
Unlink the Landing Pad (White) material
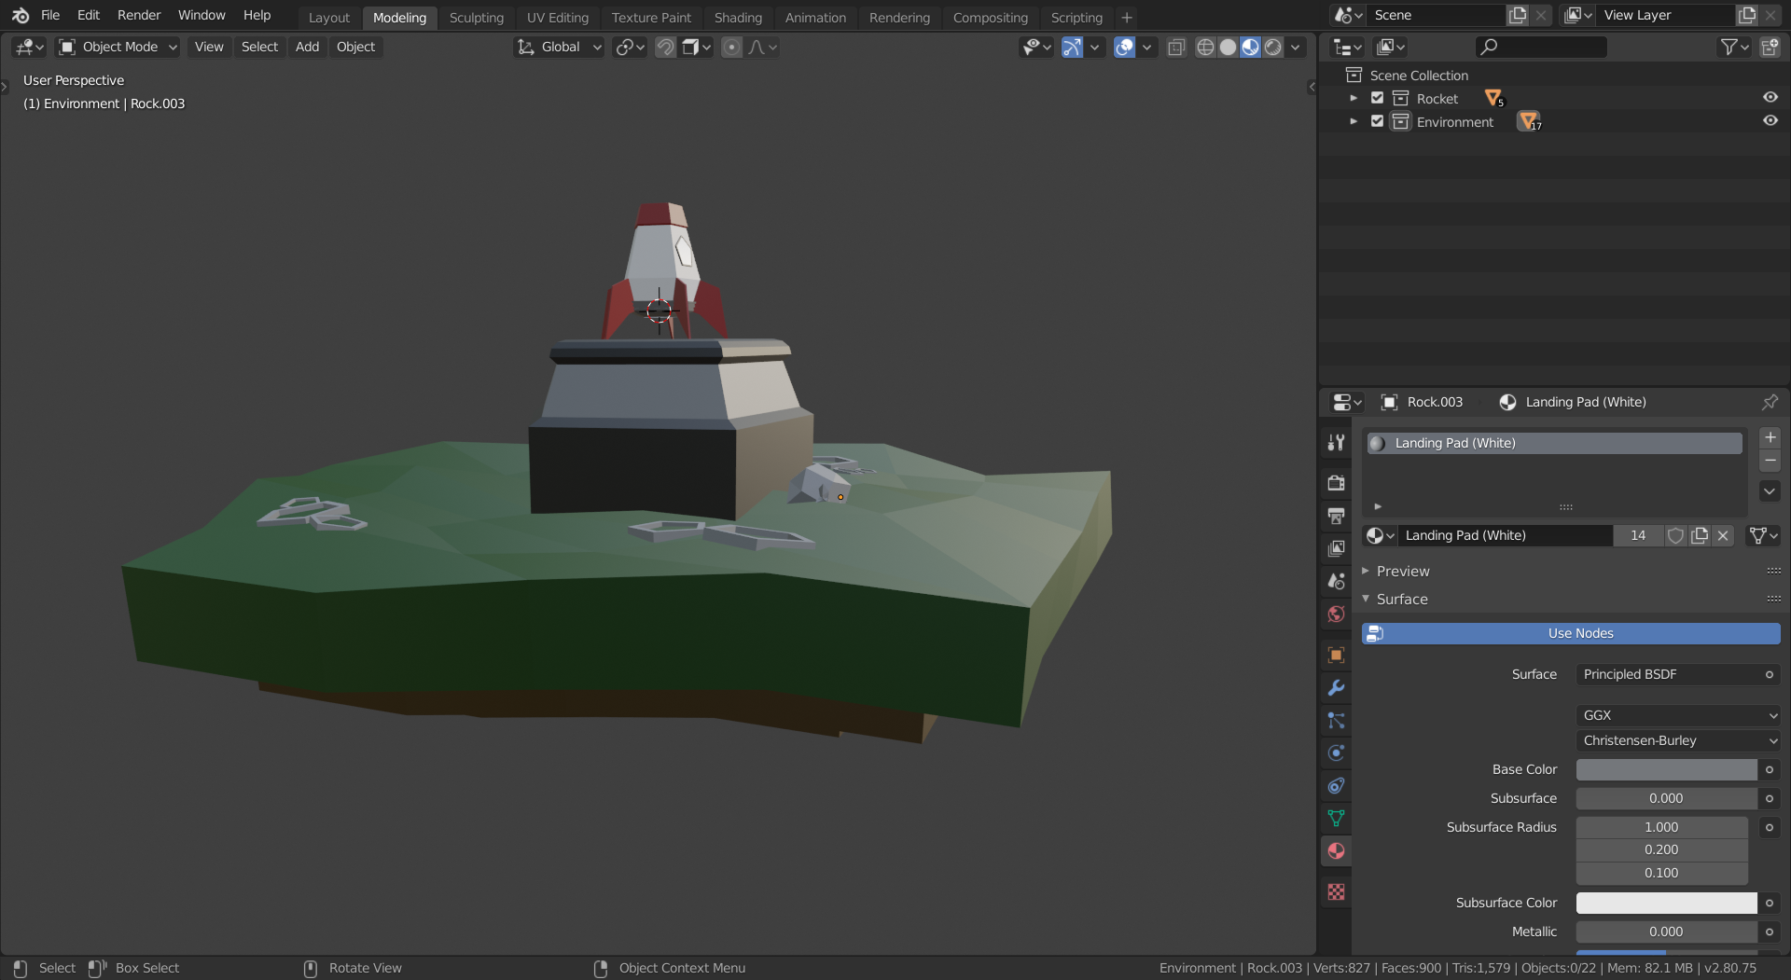[1722, 535]
